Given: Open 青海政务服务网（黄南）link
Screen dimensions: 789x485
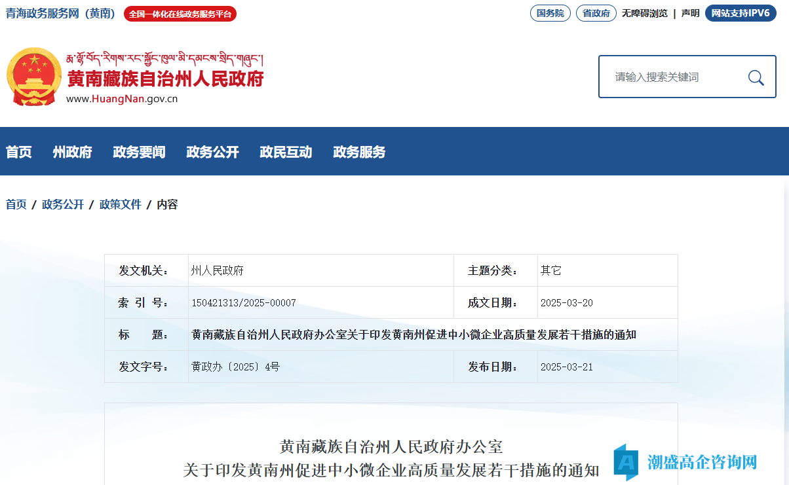Looking at the screenshot, I should click(60, 13).
